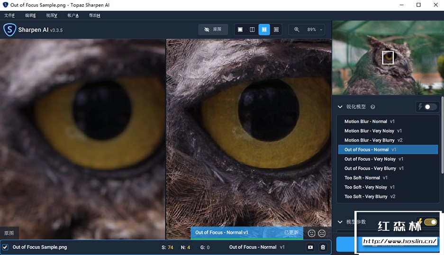
Task: Click the preview icon beside the trash
Action: (310, 247)
